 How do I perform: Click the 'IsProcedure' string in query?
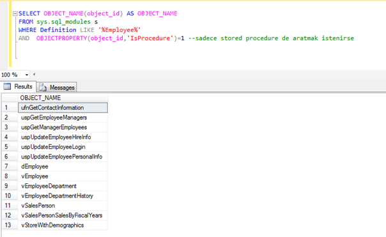tap(150, 38)
